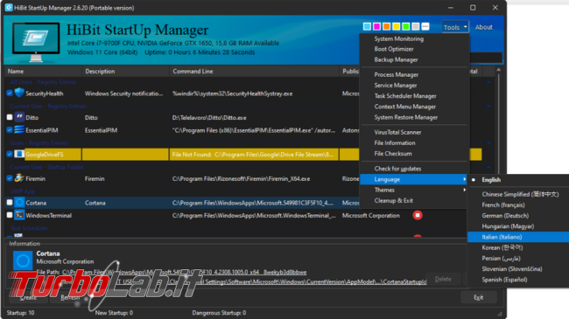This screenshot has height=319, width=569.
Task: Click the GoogleDriveFS entry icon
Action: pyautogui.click(x=19, y=154)
